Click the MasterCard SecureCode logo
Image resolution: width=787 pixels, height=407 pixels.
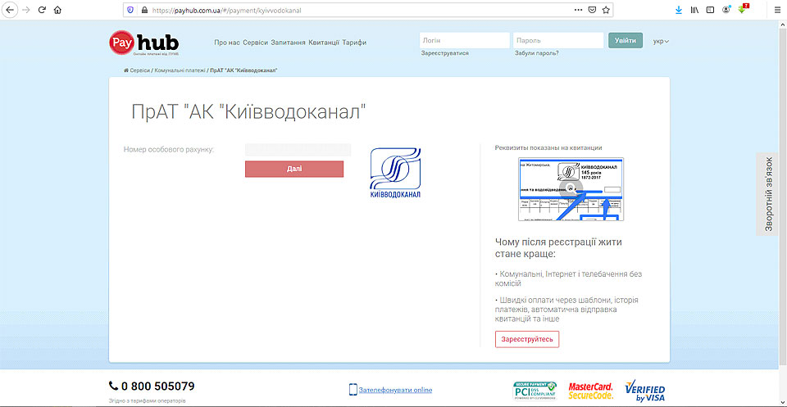tap(591, 391)
